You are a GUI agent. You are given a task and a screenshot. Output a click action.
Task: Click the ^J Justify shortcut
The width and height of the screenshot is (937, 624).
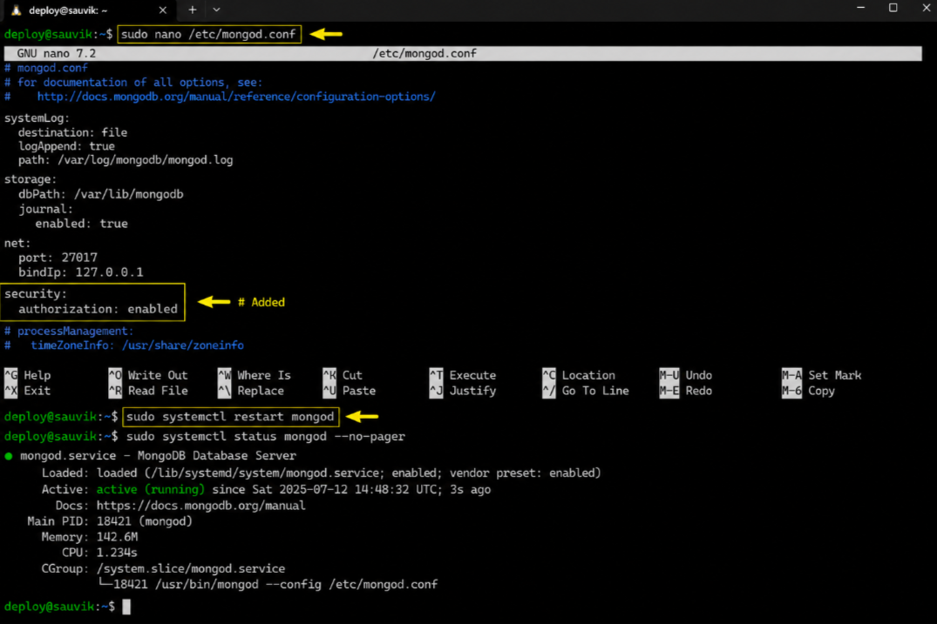point(463,391)
